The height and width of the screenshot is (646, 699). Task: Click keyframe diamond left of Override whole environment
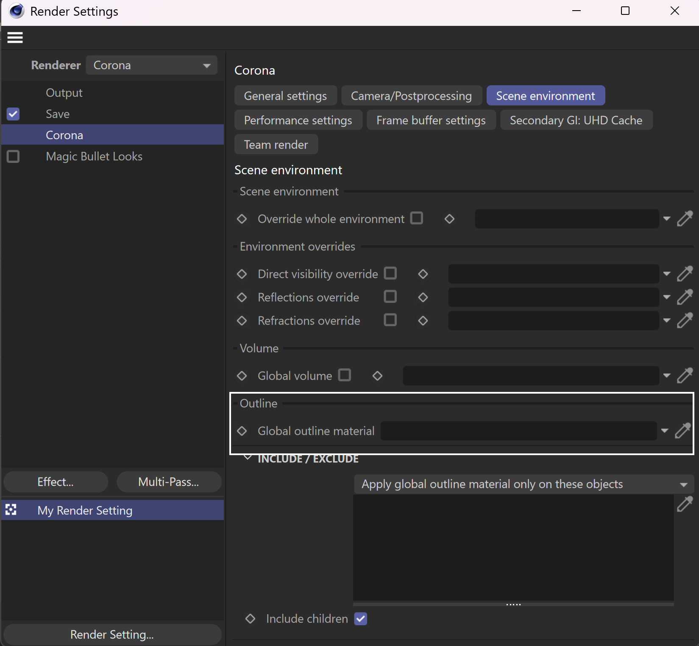pyautogui.click(x=242, y=219)
